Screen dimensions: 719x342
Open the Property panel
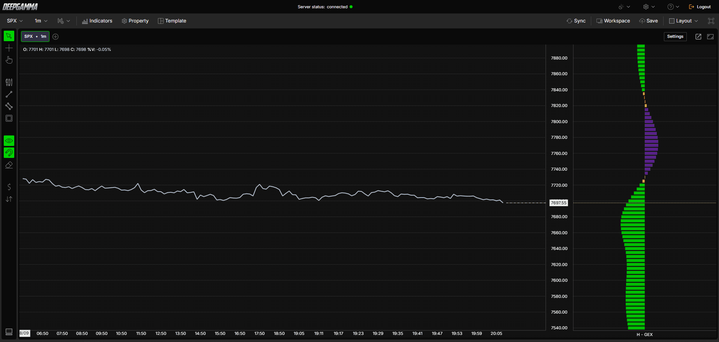click(x=135, y=21)
